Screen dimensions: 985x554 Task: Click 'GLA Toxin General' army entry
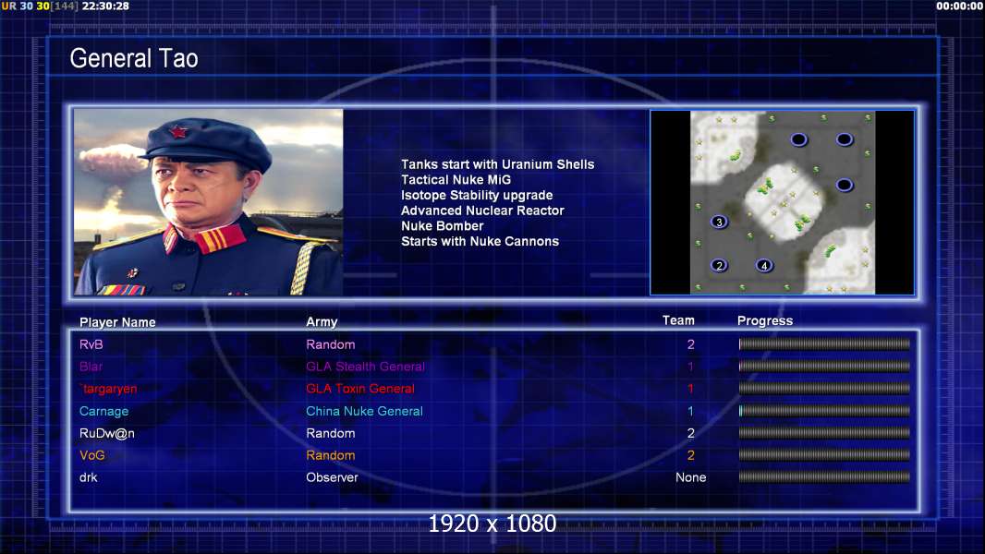tap(360, 389)
